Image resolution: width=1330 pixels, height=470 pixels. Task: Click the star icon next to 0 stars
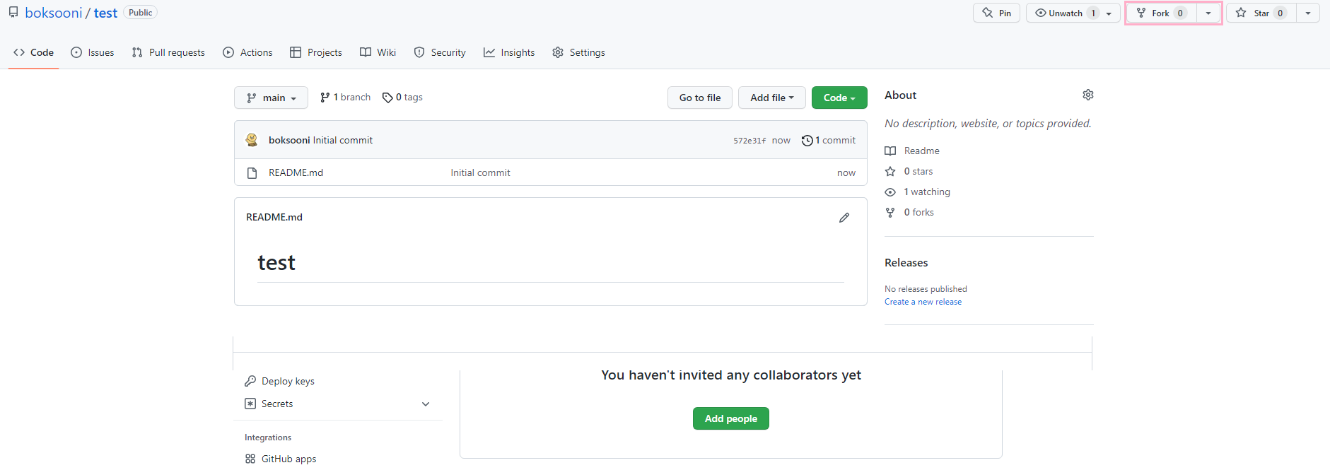pyautogui.click(x=890, y=171)
